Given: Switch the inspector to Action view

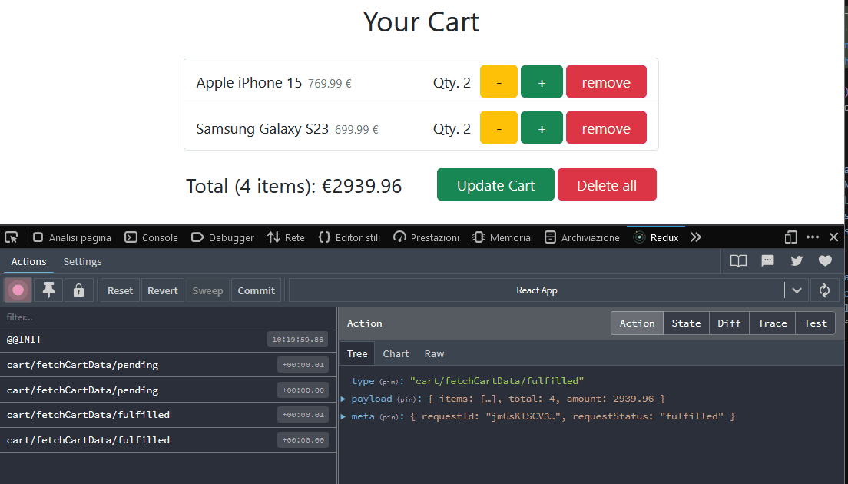Looking at the screenshot, I should [637, 323].
